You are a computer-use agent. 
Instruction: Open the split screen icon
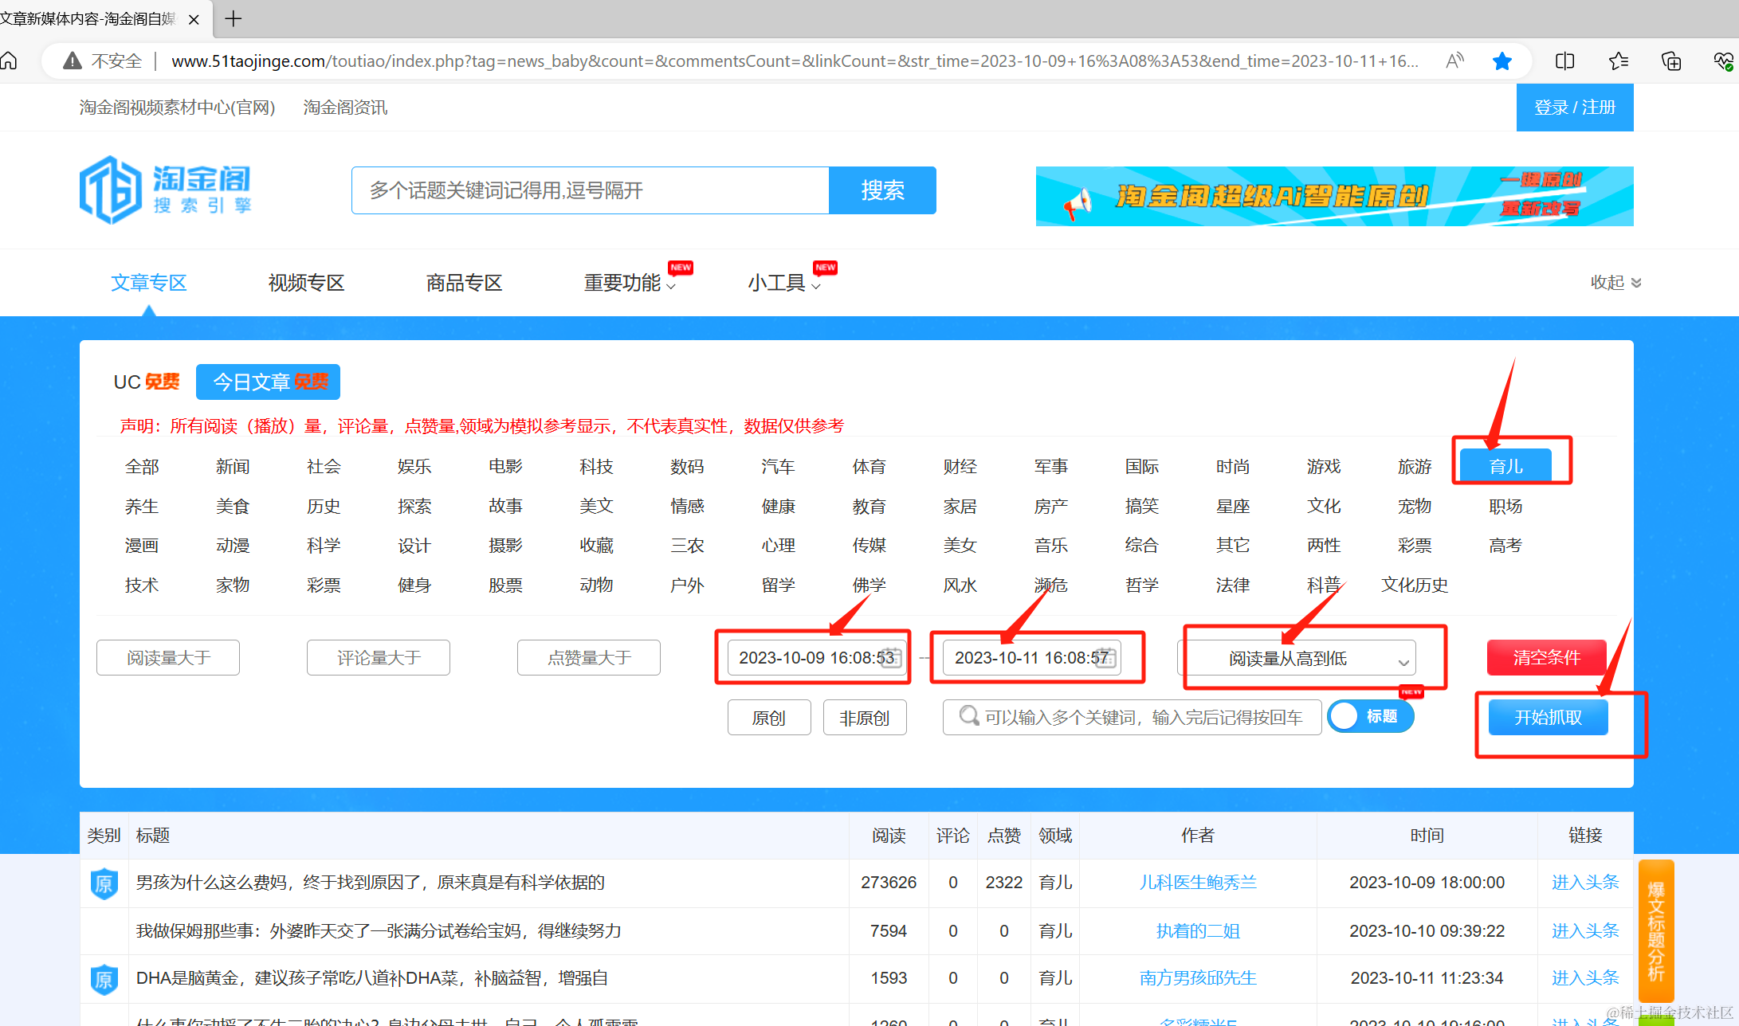[1564, 61]
